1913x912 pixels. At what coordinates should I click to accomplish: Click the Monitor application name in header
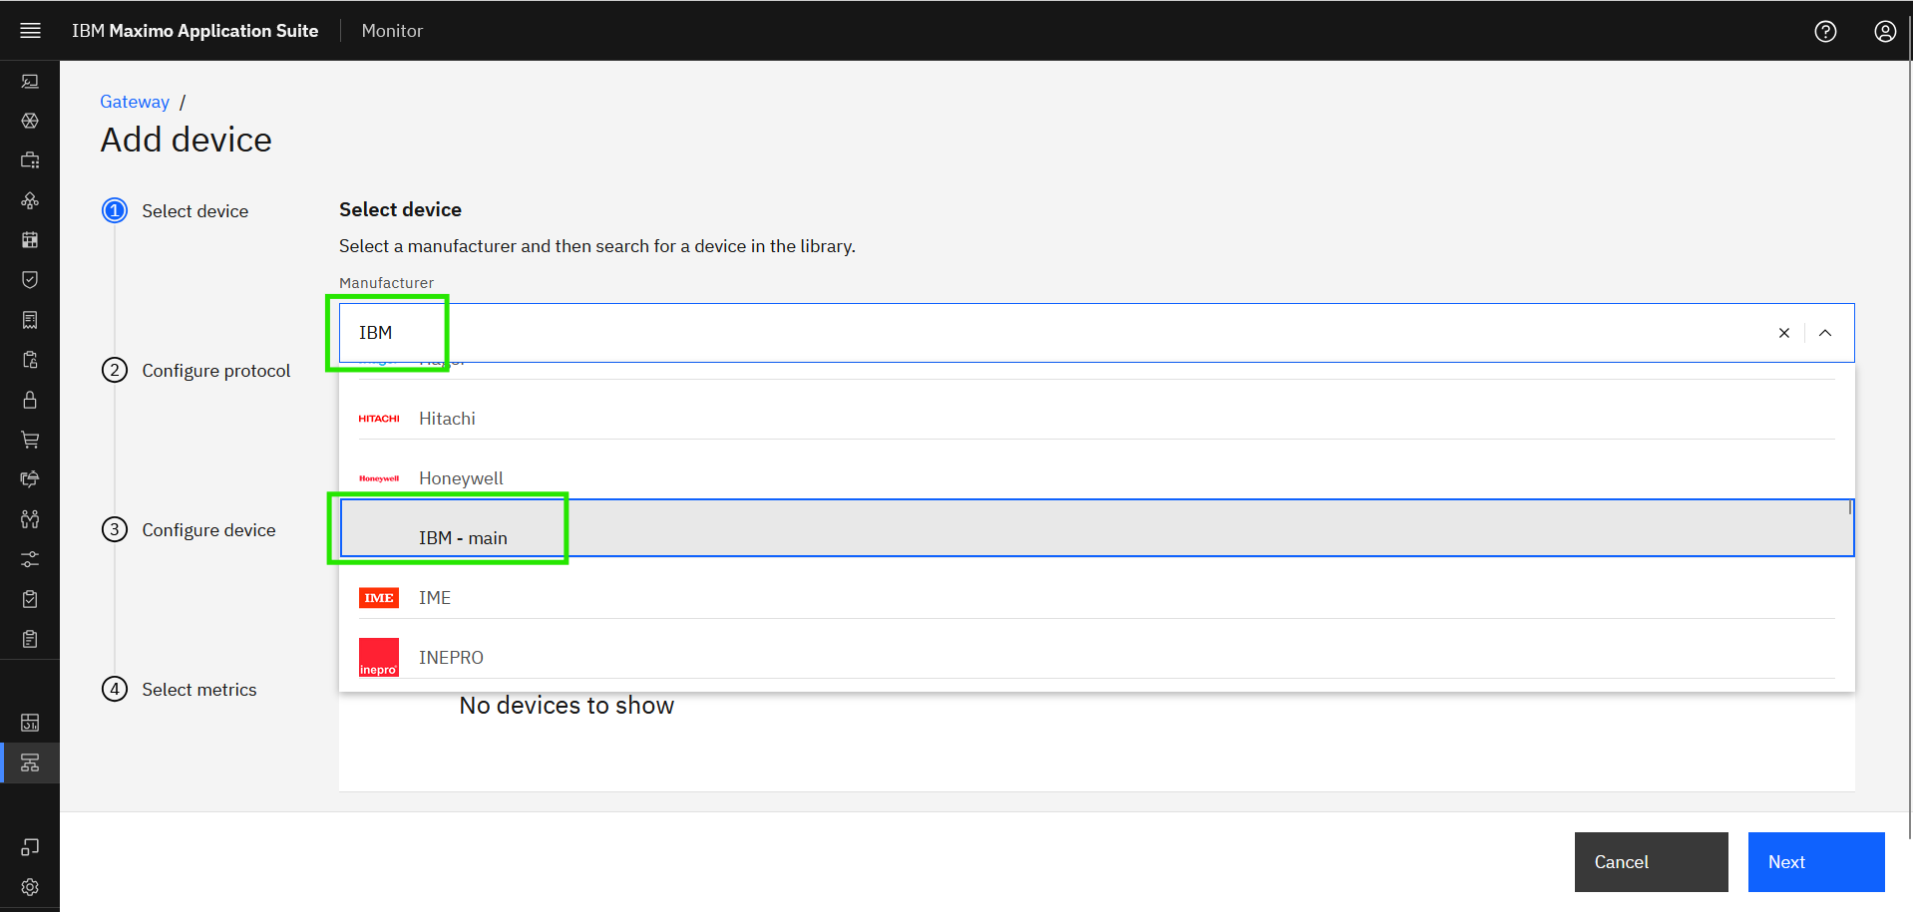pyautogui.click(x=392, y=31)
